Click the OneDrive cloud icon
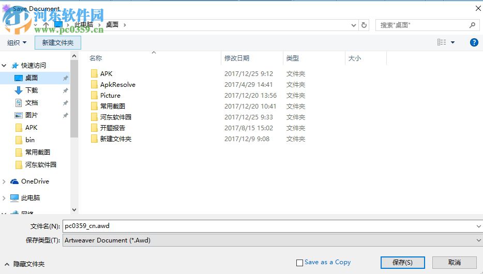The width and height of the screenshot is (483, 274). tap(14, 181)
